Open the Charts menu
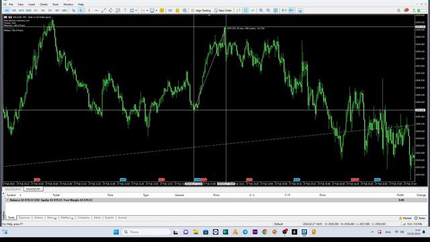This screenshot has height=242, width=430. click(x=43, y=5)
